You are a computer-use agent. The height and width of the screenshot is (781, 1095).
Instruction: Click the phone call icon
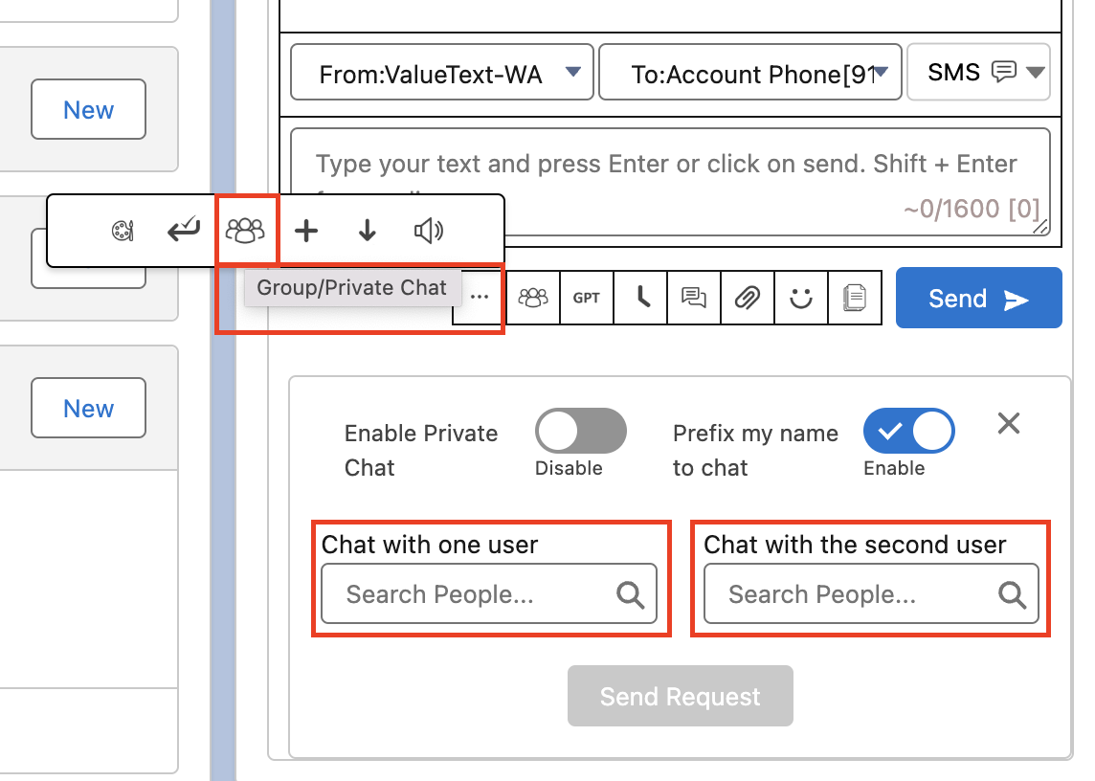point(640,298)
